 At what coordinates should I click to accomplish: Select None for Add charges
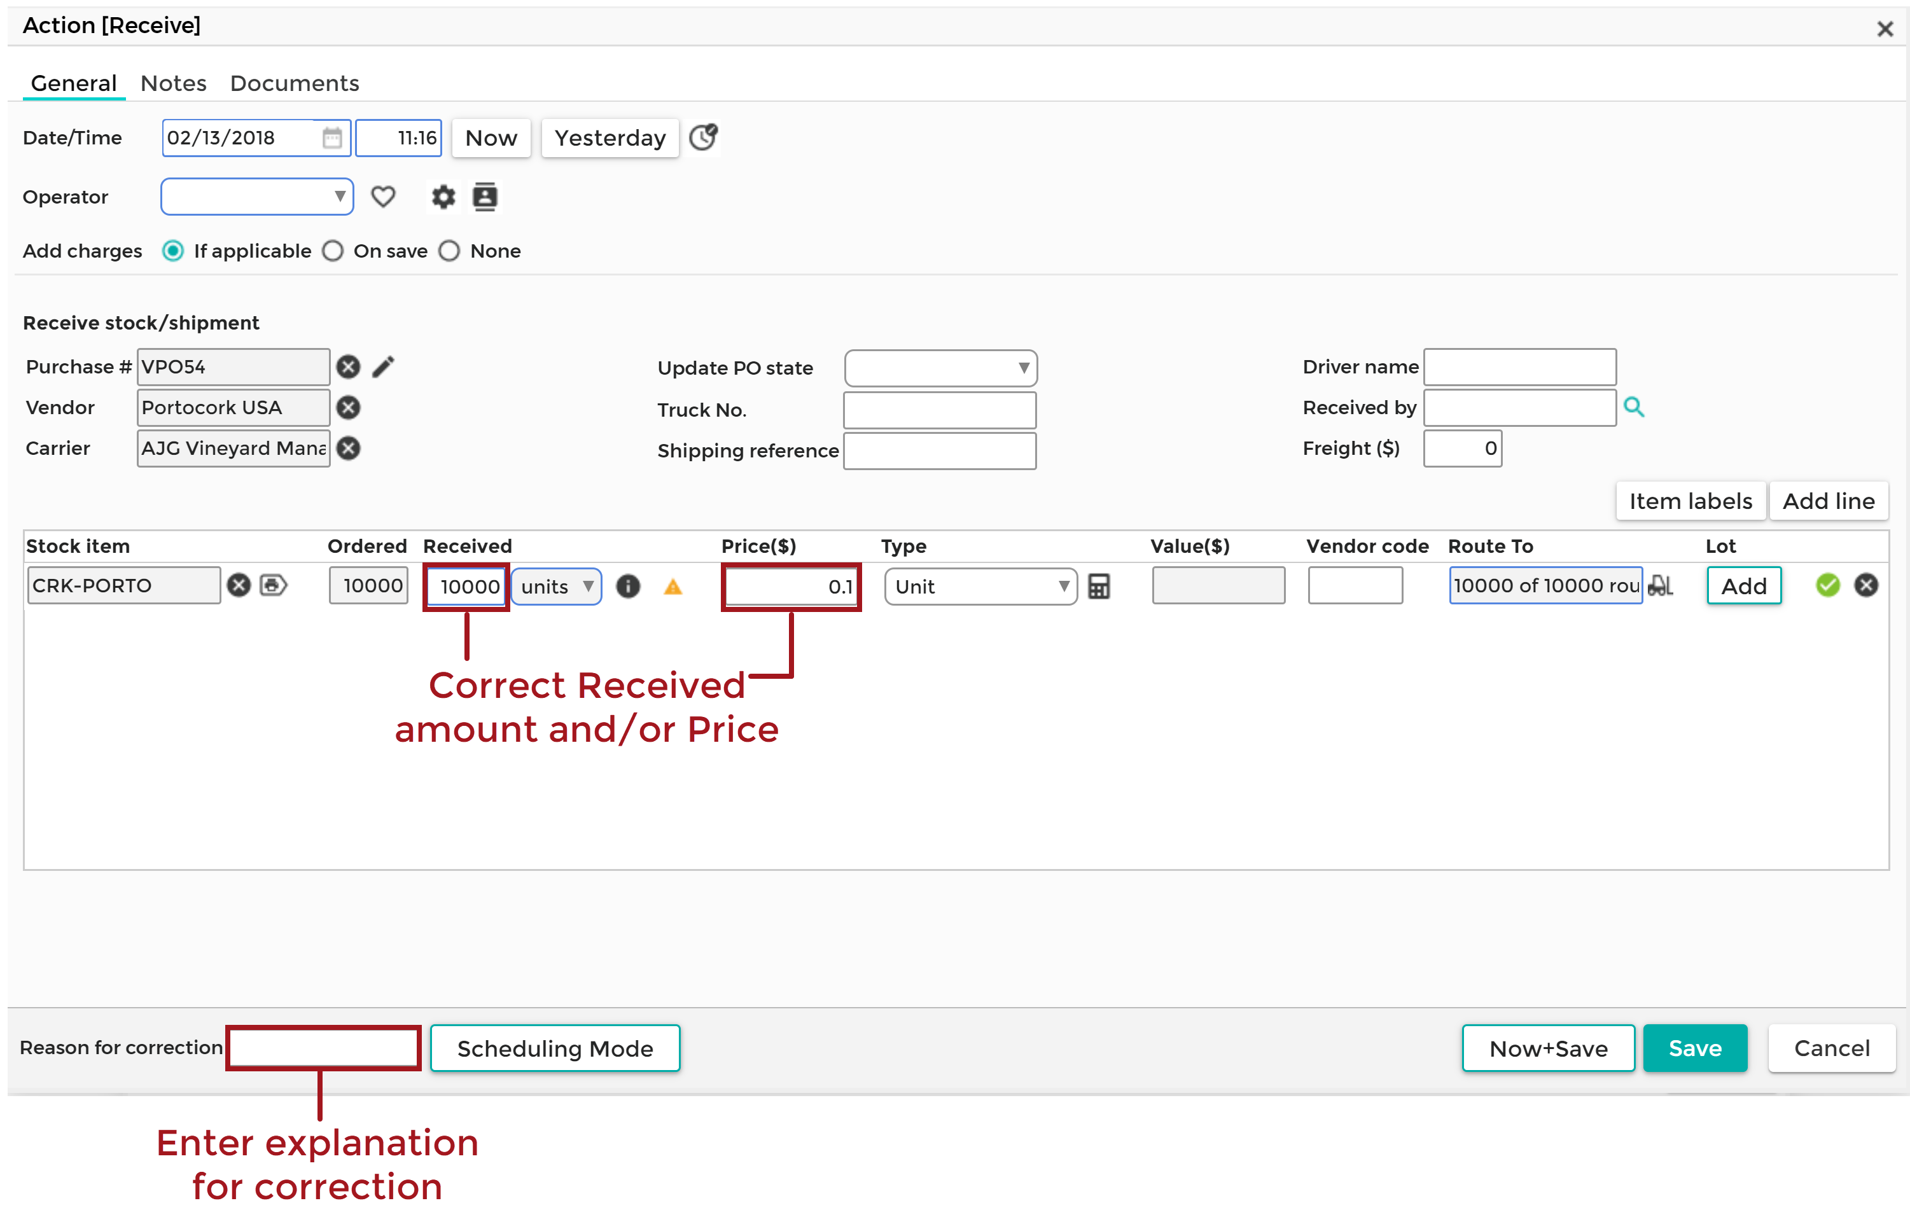[x=450, y=251]
